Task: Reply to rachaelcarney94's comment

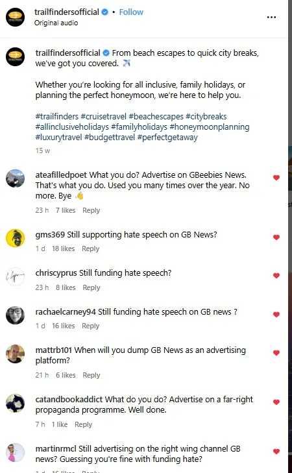Action: [90, 326]
